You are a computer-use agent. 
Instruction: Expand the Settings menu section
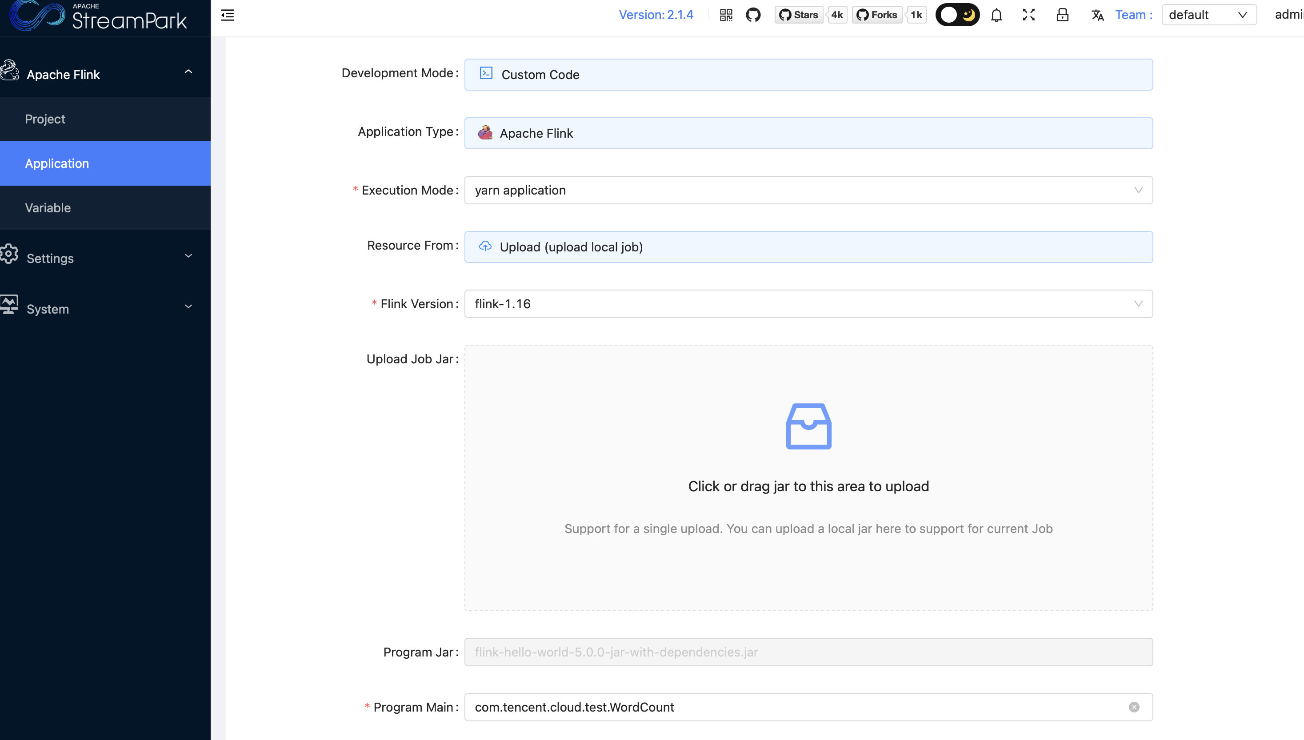coord(105,258)
